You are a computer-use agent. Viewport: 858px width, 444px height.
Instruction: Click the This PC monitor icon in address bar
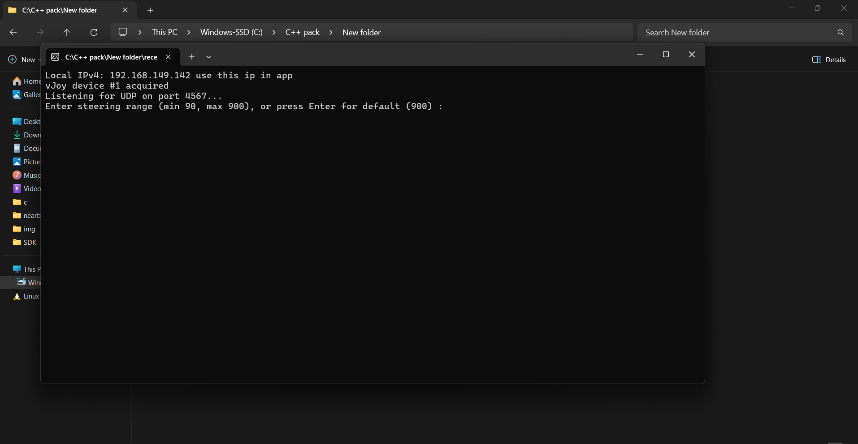click(x=122, y=32)
